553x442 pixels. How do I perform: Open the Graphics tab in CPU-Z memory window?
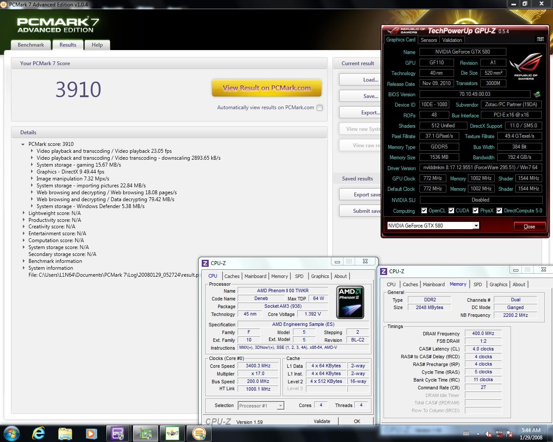coord(499,284)
